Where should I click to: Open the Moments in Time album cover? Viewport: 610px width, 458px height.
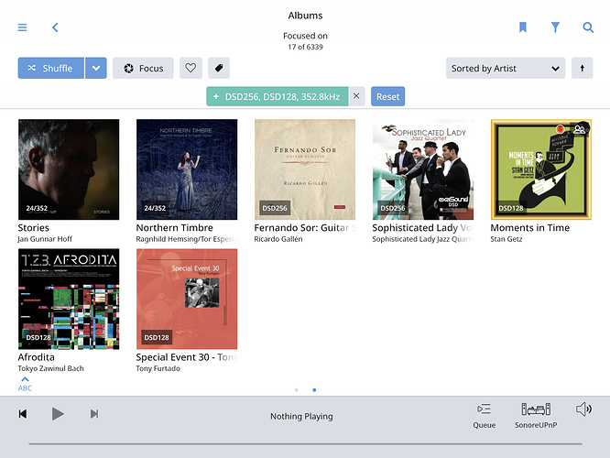click(541, 169)
